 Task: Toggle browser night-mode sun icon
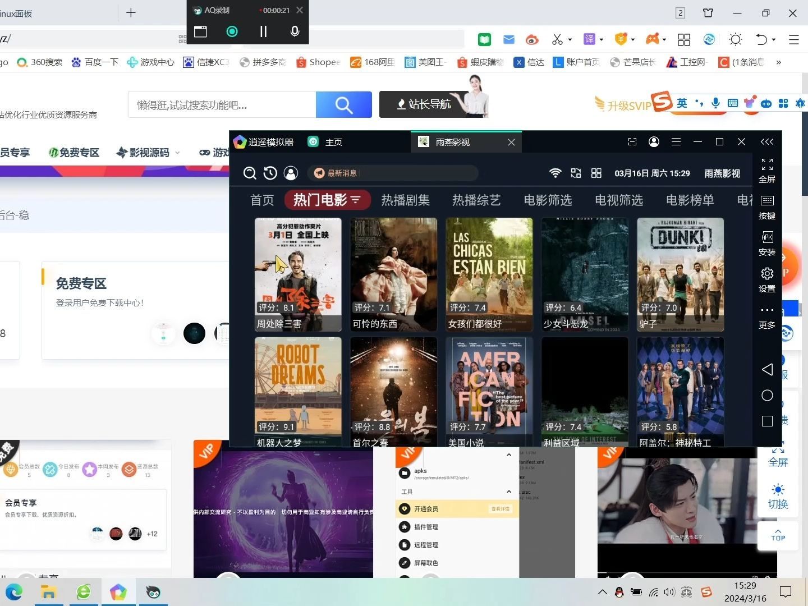pos(735,39)
